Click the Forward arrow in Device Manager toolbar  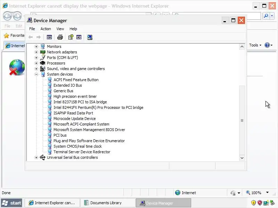[x=38, y=37]
